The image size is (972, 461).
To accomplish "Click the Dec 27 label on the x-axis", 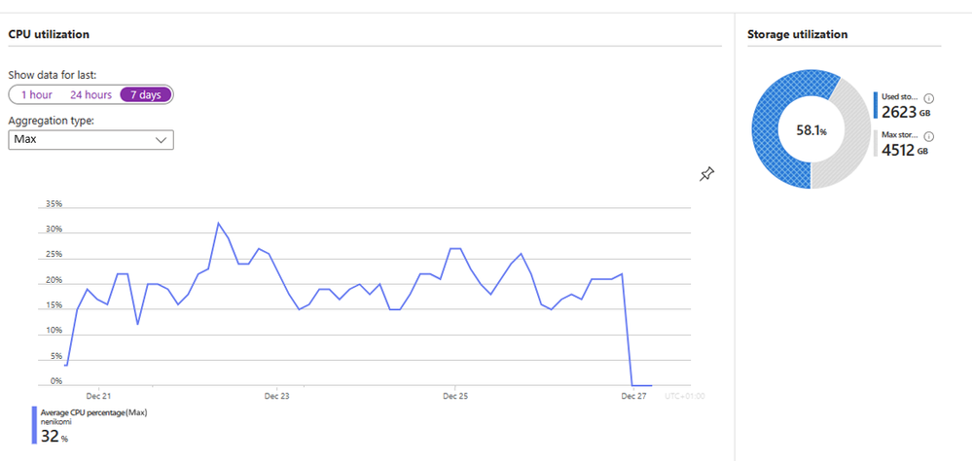I will pos(633,395).
